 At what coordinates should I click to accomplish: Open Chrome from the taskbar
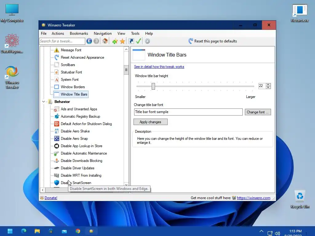coord(78,231)
